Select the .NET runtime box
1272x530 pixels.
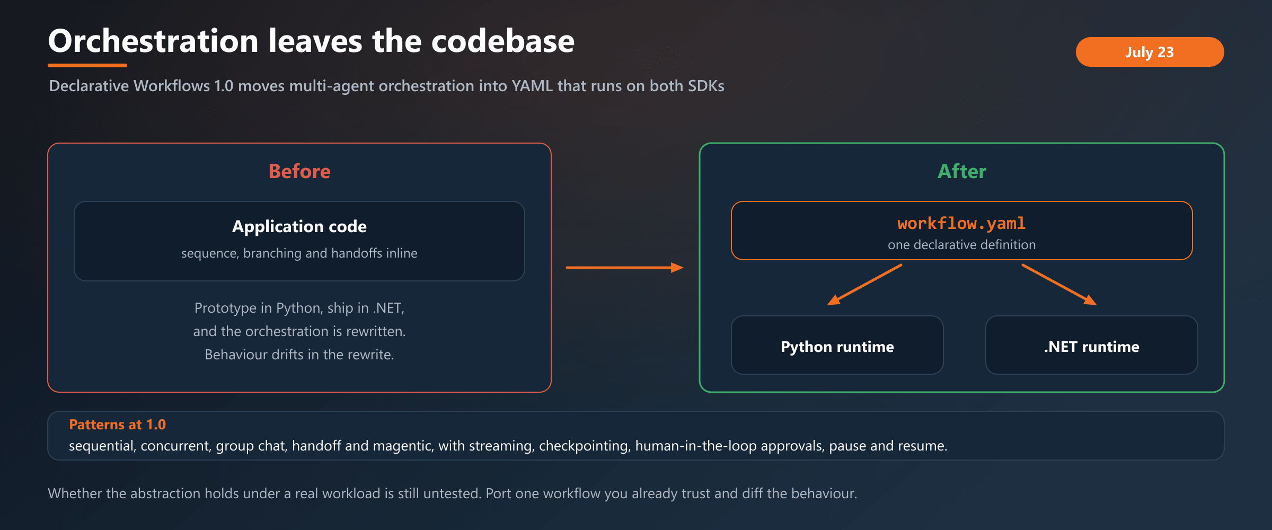point(1092,345)
